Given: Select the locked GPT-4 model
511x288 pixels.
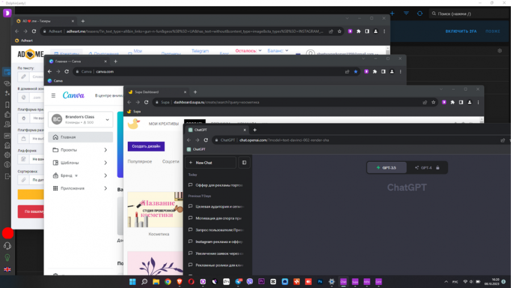Looking at the screenshot, I should [x=427, y=168].
